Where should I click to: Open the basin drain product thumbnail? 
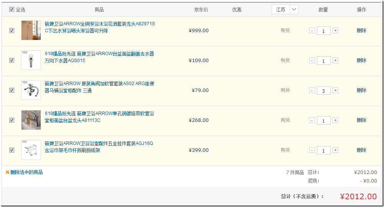pos(31,60)
